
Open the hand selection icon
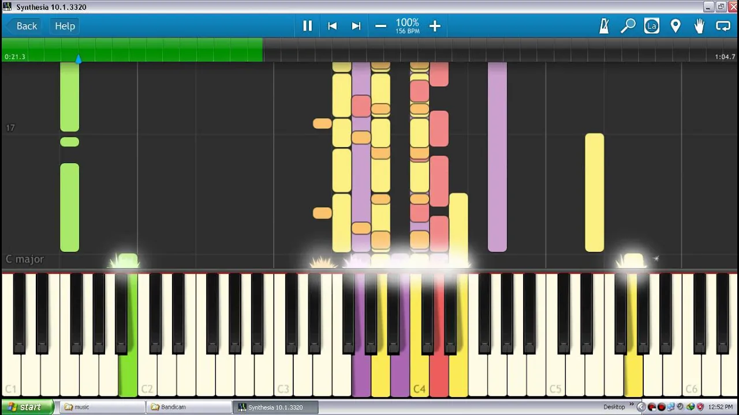699,26
